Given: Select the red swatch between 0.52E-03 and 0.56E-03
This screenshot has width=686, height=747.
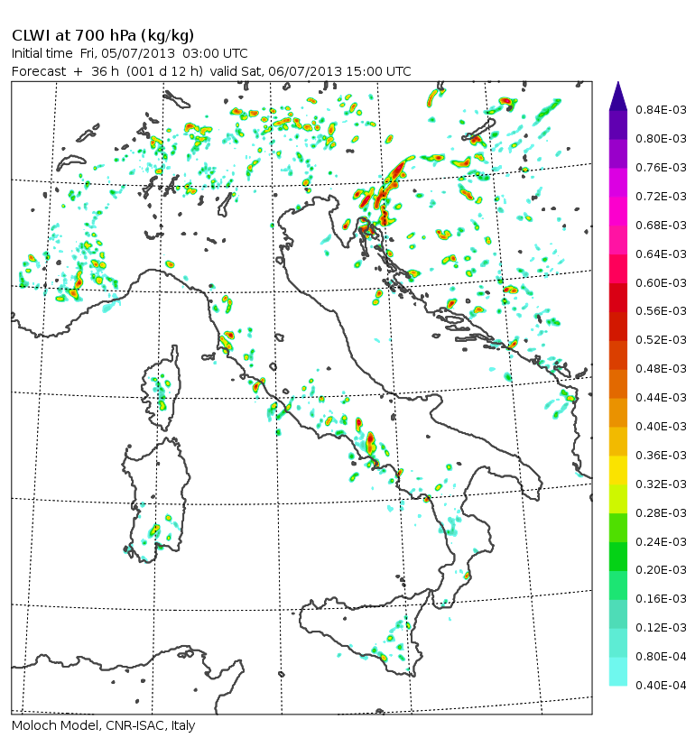Looking at the screenshot, I should [x=618, y=327].
